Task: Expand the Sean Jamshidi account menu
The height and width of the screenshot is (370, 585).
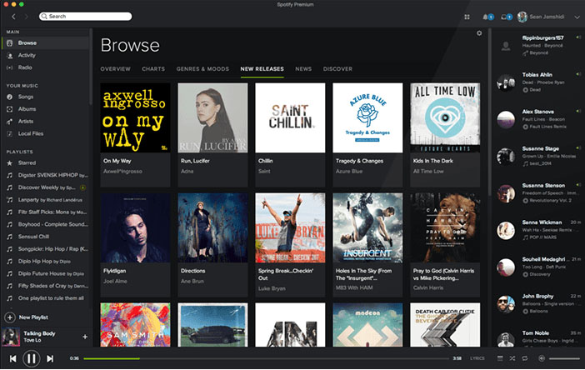Action: pos(577,17)
